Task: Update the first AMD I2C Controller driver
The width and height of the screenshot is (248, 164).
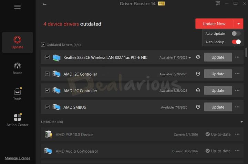Action: [x=218, y=74]
